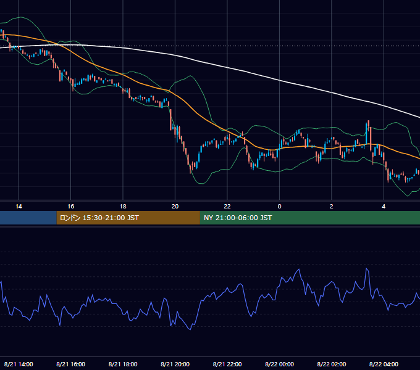This screenshot has height=370, width=420.
Task: Click the 8/22 04:00 date label
Action: pos(384,364)
